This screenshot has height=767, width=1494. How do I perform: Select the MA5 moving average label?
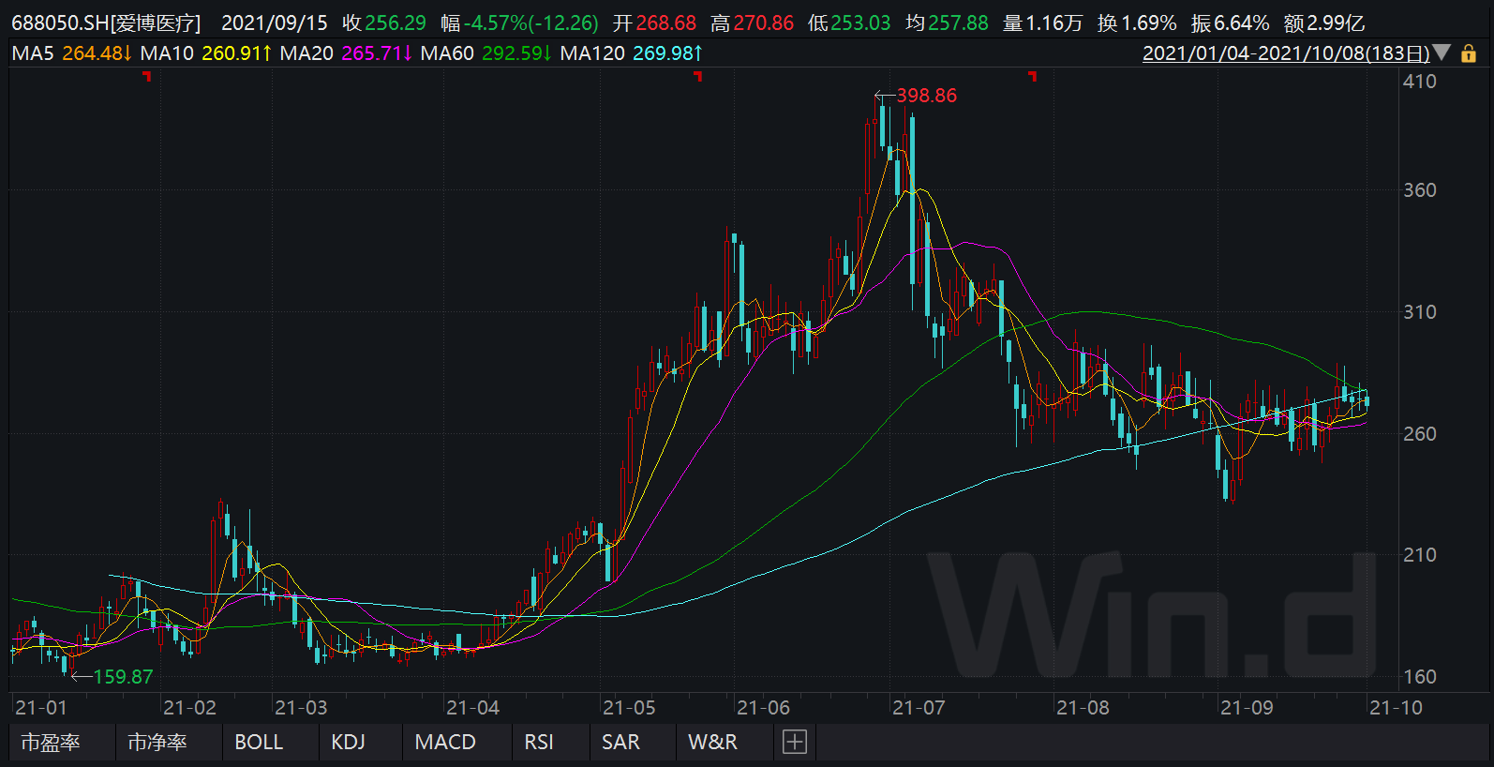(33, 53)
